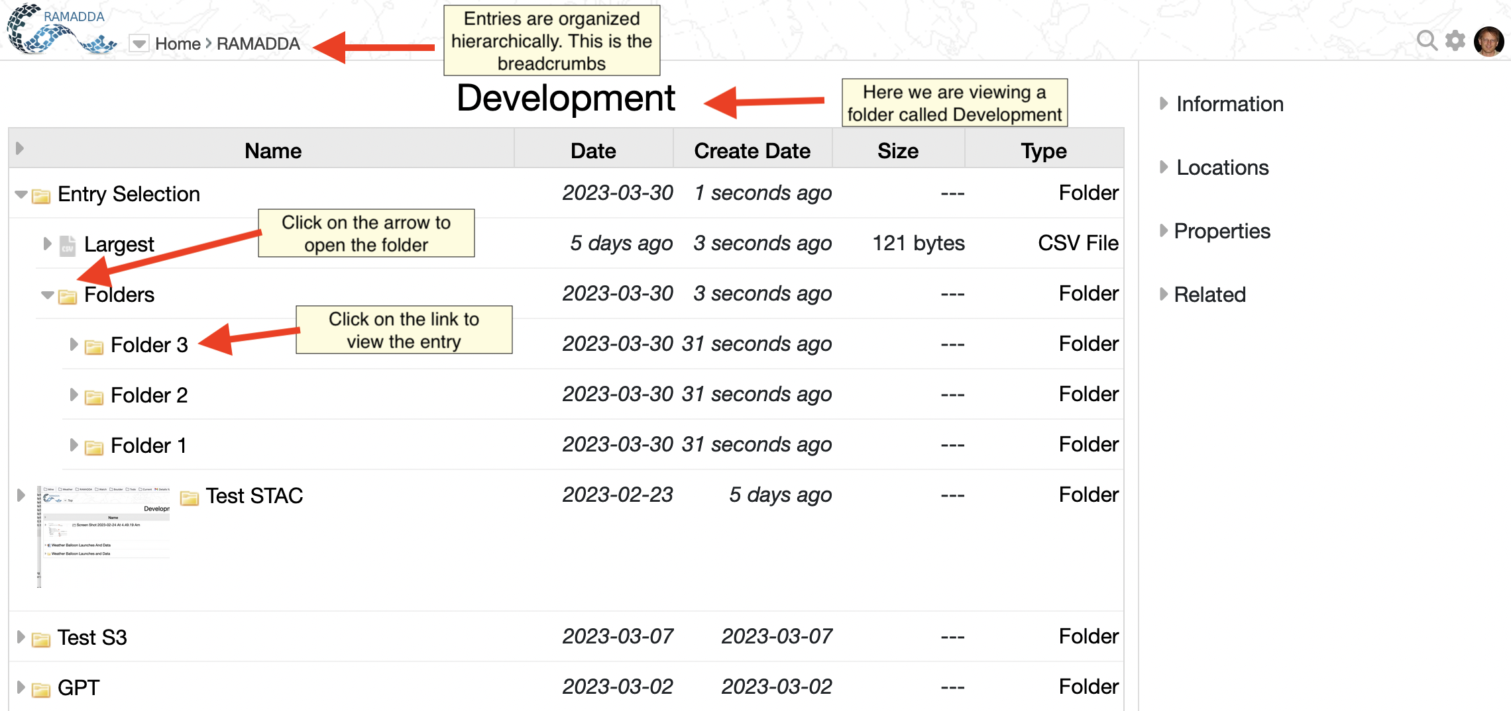
Task: Click the GPT folder icon
Action: [x=41, y=689]
